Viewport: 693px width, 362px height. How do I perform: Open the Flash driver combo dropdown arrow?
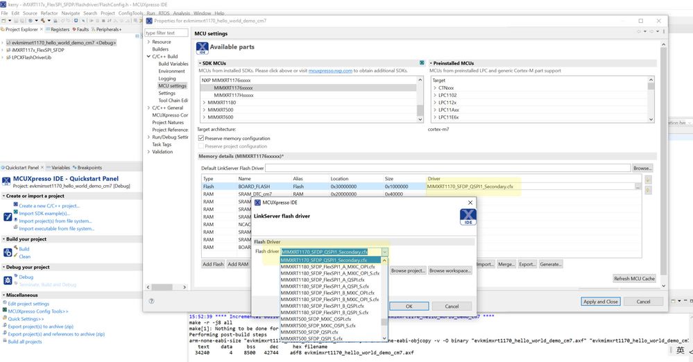(384, 252)
